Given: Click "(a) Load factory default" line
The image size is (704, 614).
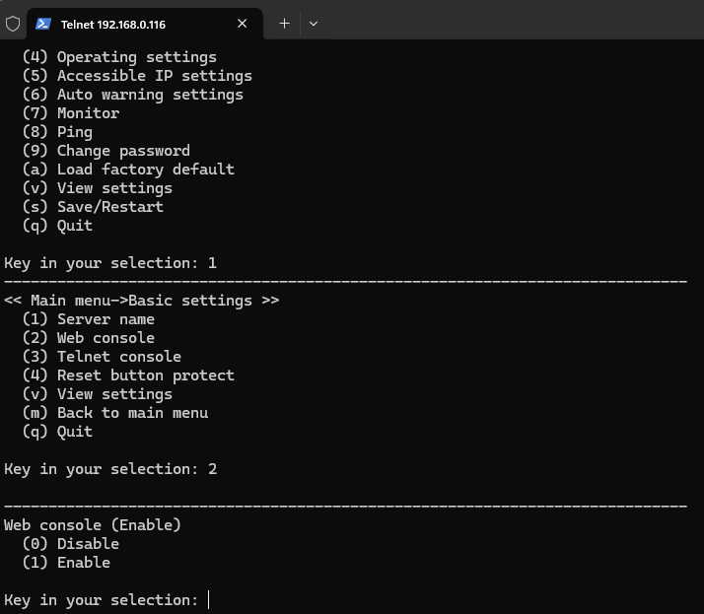Looking at the screenshot, I should pyautogui.click(x=128, y=170).
